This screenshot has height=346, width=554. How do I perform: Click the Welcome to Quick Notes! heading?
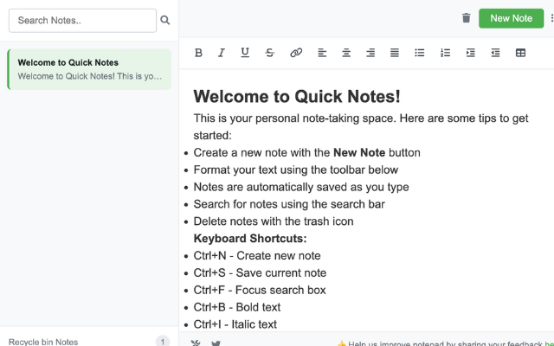click(297, 96)
